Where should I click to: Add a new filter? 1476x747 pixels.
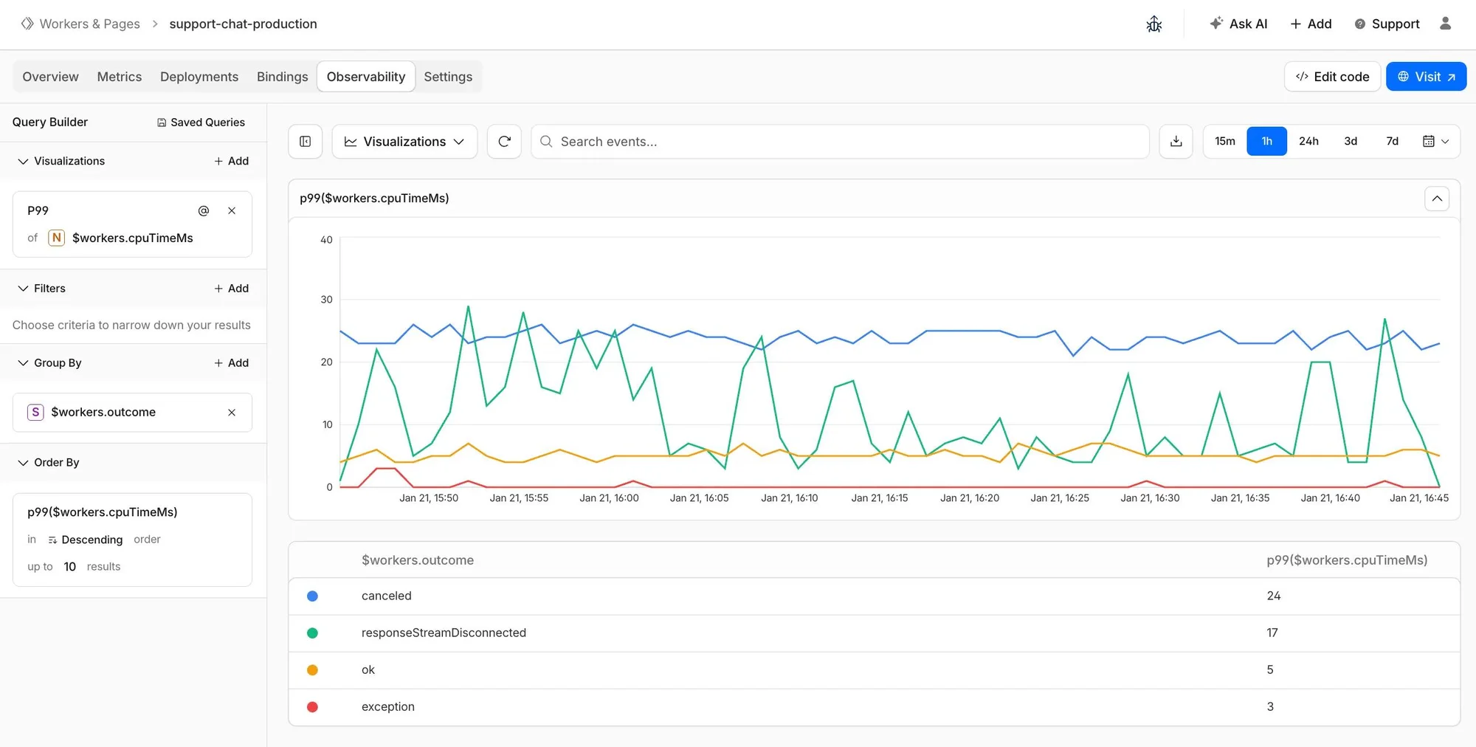click(x=231, y=289)
